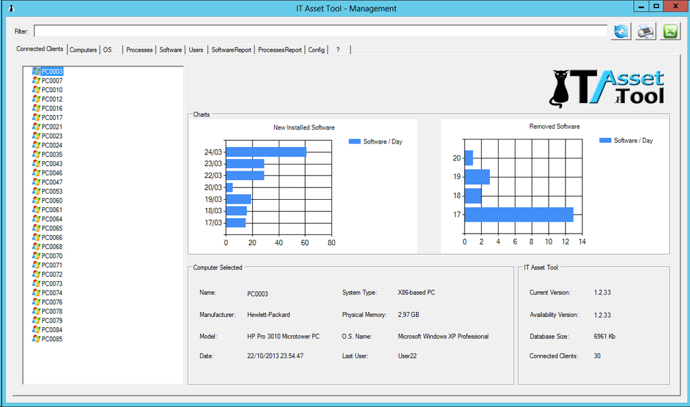Click the refresh icon button
The height and width of the screenshot is (407, 690).
(621, 31)
